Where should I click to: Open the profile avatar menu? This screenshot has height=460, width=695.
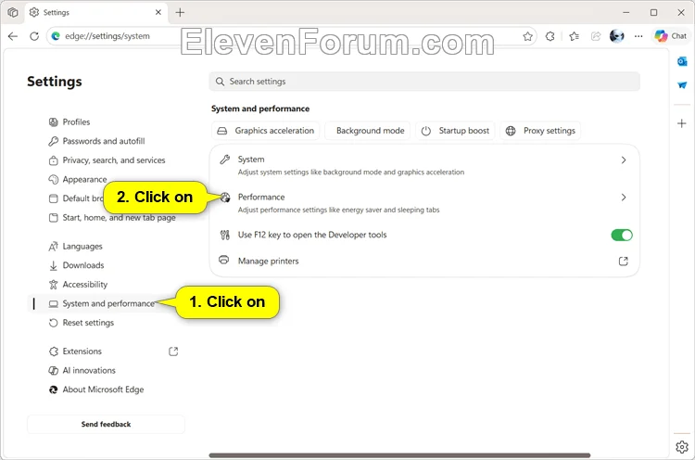(x=616, y=36)
